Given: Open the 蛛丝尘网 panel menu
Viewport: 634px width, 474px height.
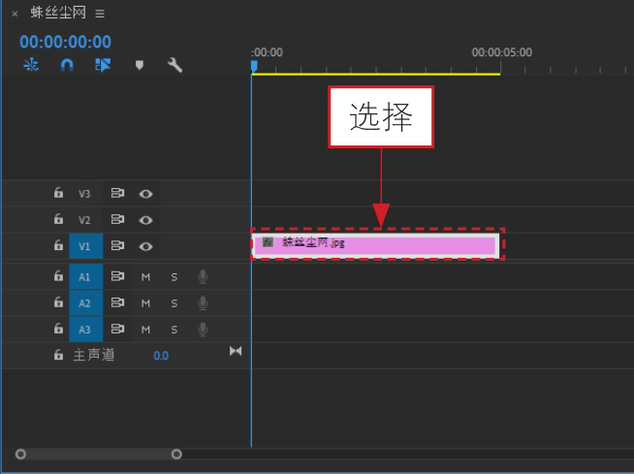Looking at the screenshot, I should point(100,14).
